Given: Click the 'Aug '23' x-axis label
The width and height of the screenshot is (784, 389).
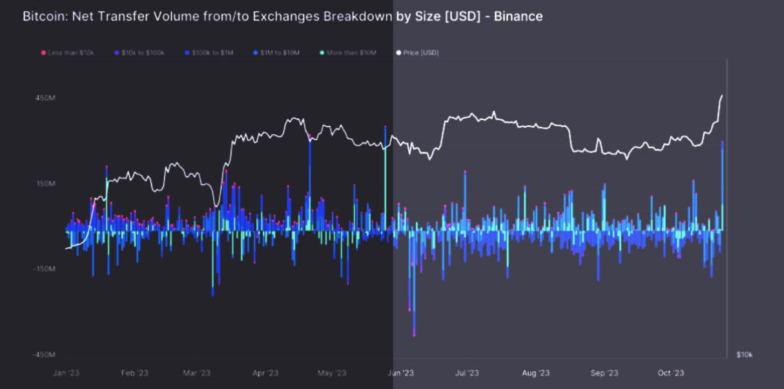Looking at the screenshot, I should (536, 373).
